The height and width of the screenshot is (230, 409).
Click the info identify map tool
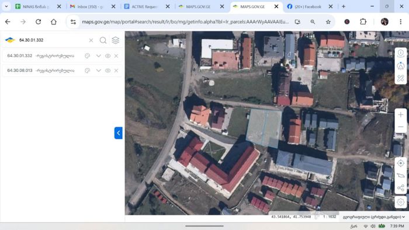tap(401, 53)
